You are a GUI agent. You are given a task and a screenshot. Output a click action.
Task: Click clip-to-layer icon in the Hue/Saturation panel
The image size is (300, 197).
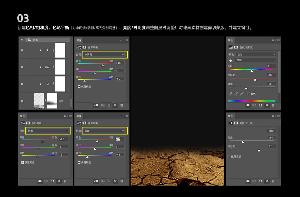(x=247, y=105)
